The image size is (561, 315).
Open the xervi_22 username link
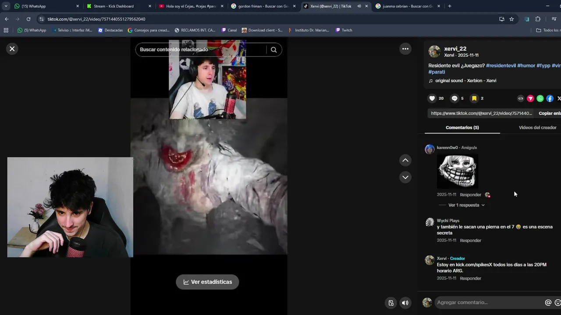coord(455,49)
